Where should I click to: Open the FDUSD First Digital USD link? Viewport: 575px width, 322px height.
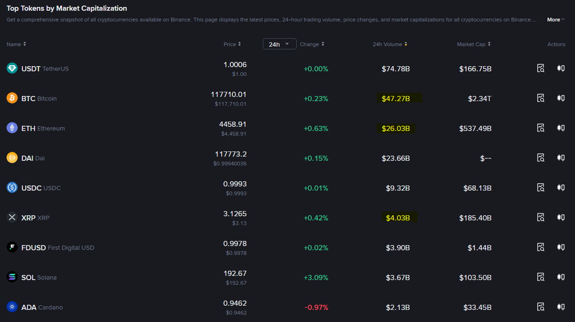58,247
